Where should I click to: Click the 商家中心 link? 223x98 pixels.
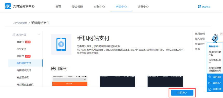pos(206,7)
